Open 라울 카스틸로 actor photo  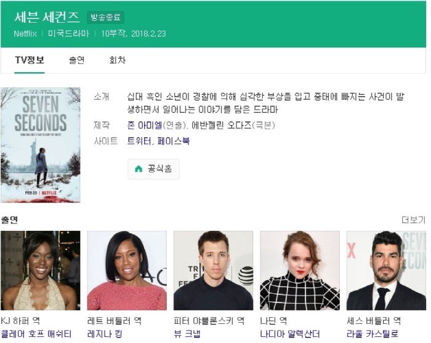386,270
